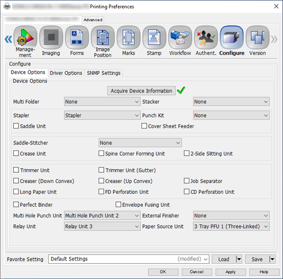Switch to the SNMP Settings tab
283x279 pixels.
click(103, 73)
